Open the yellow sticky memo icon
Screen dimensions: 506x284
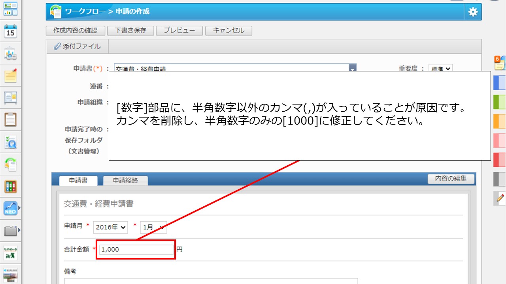coord(11,75)
